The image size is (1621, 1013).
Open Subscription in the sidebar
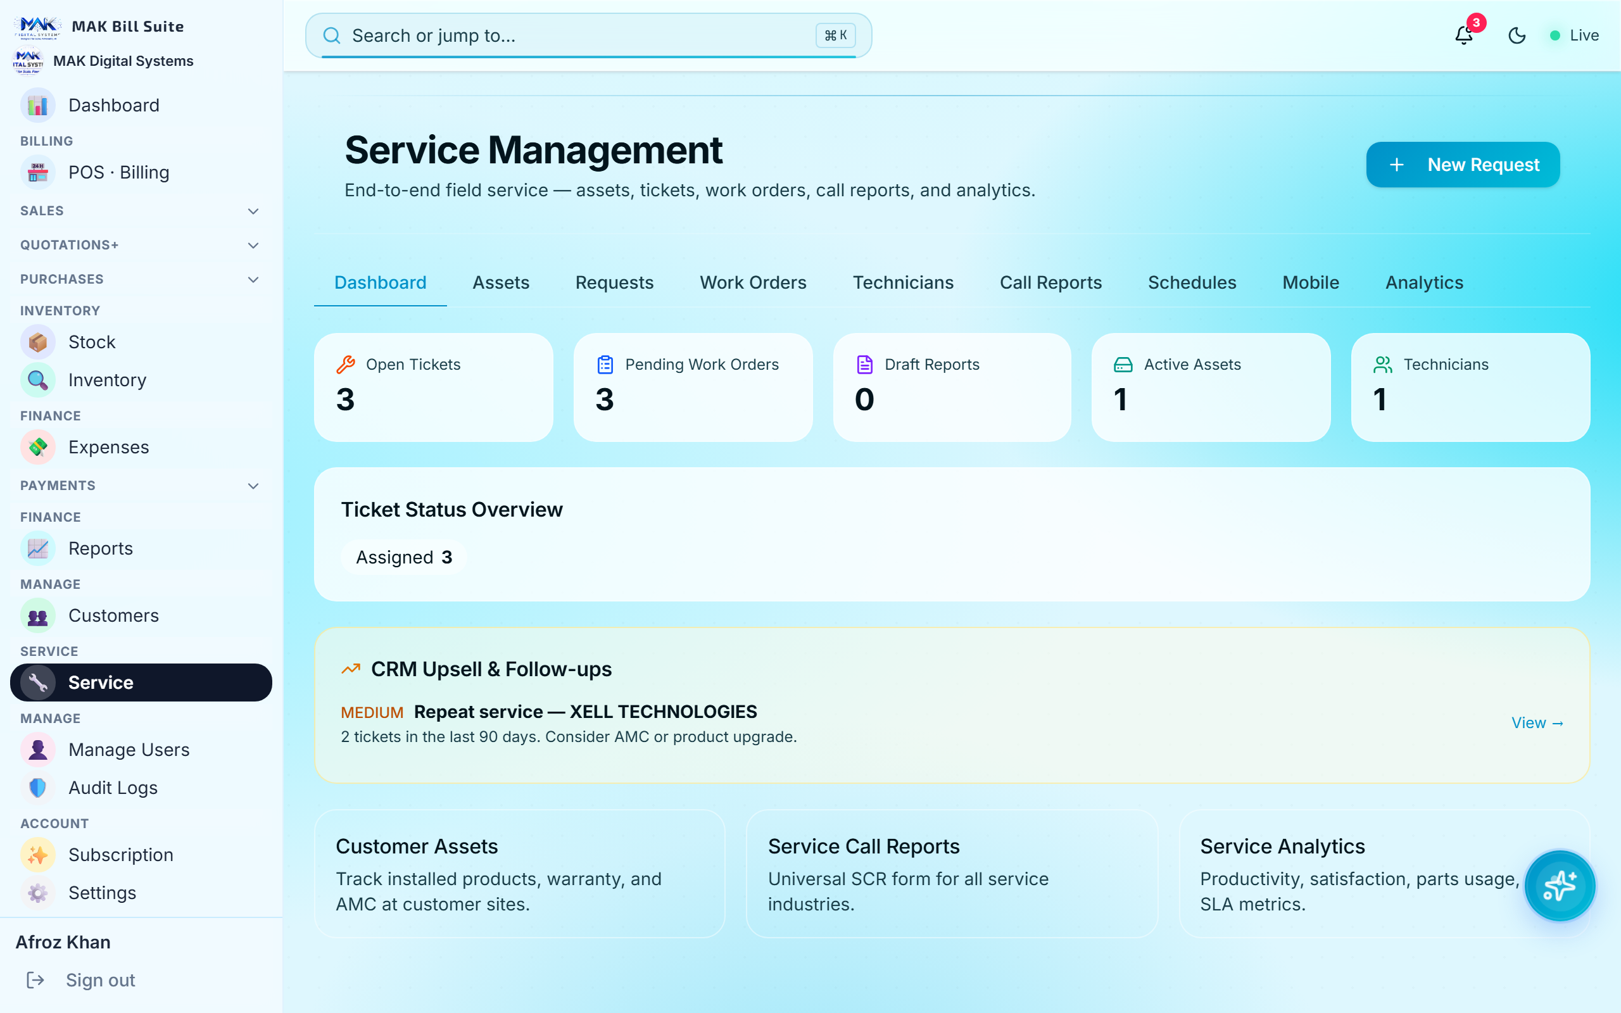click(141, 855)
